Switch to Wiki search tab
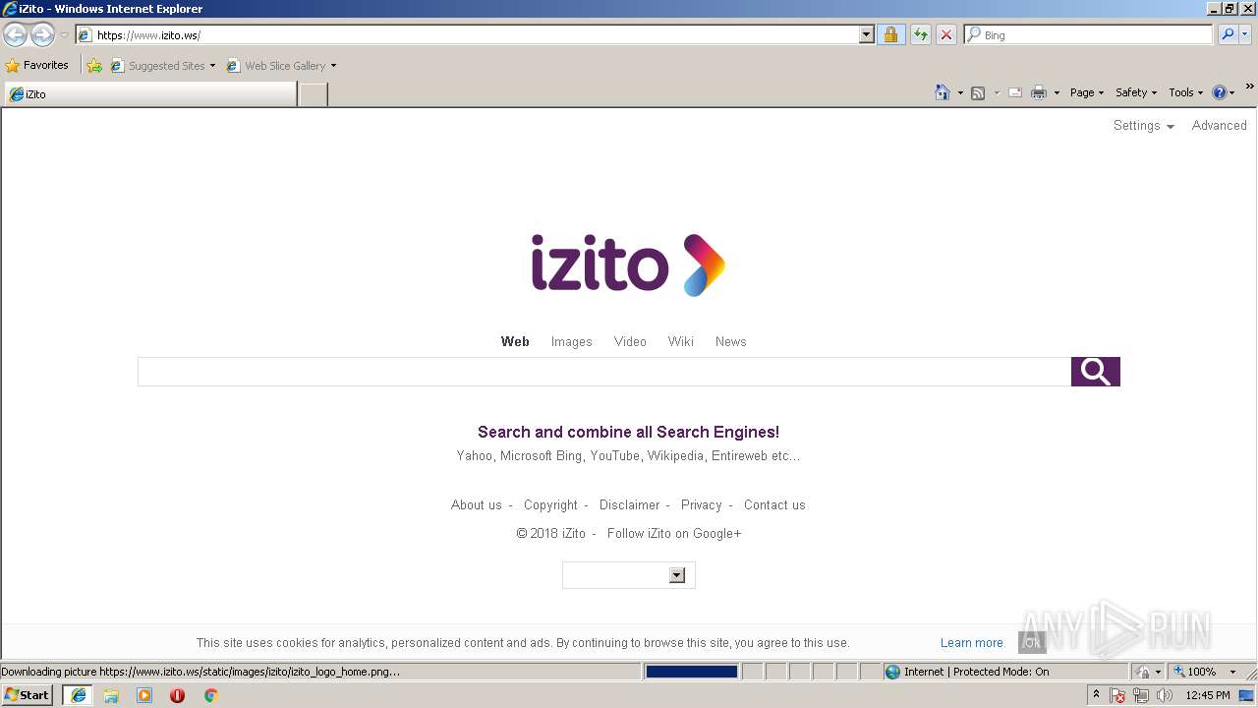Screen dimensions: 1258x708 coord(681,342)
